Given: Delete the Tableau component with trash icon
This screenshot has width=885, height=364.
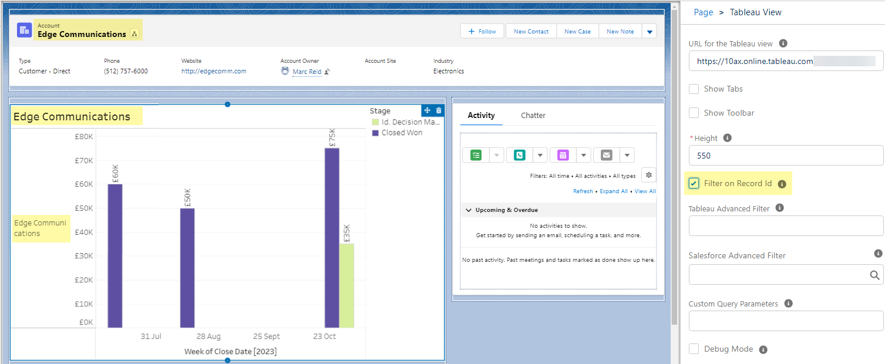Looking at the screenshot, I should tap(439, 110).
